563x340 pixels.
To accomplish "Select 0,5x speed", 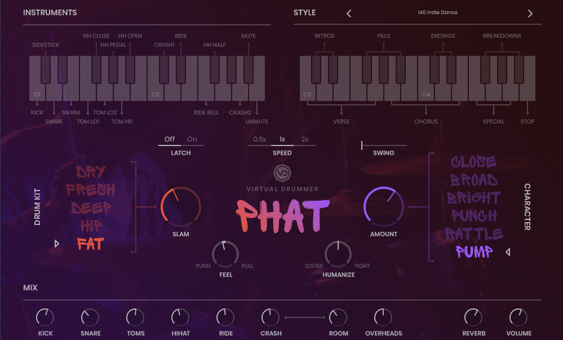I will pos(260,139).
